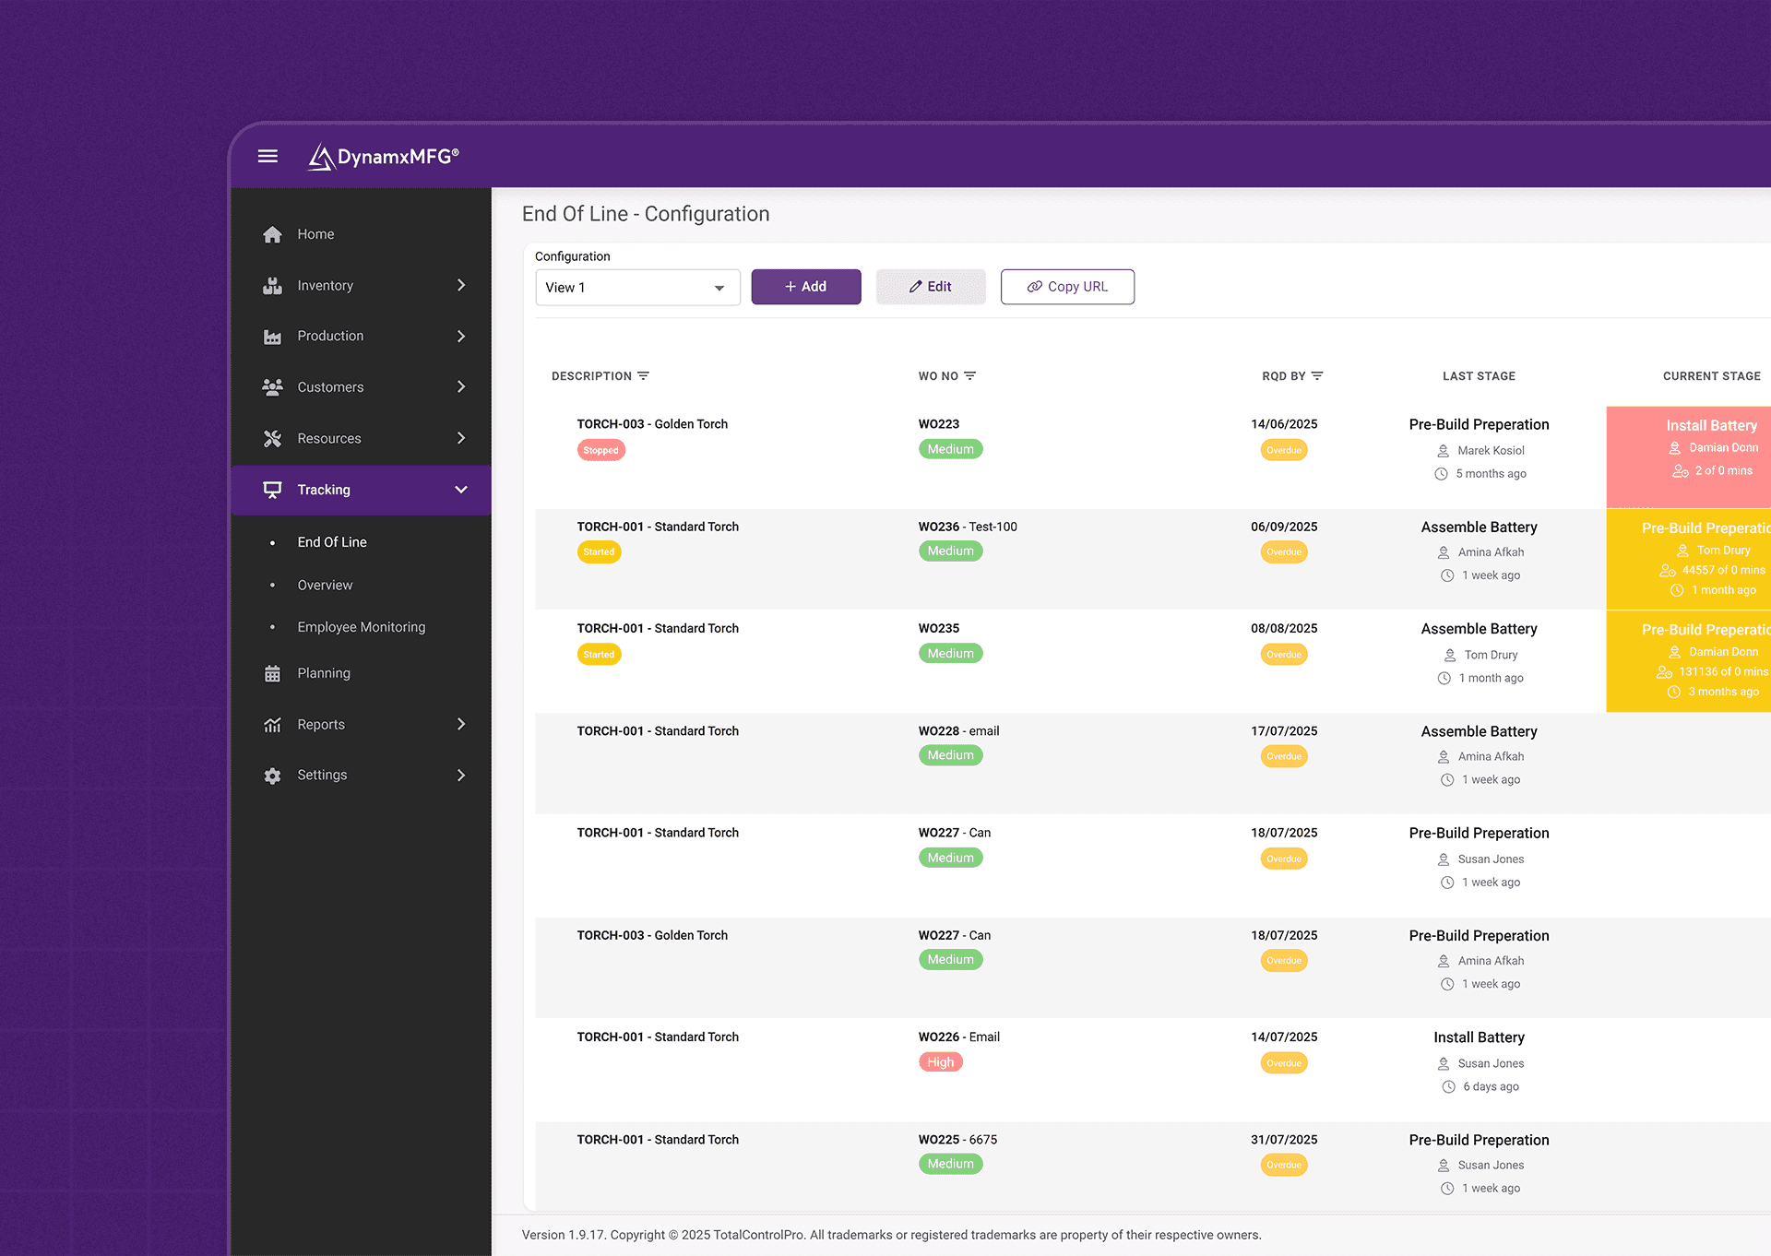The height and width of the screenshot is (1256, 1771).
Task: Filter the DESCRIPTION column
Action: (x=646, y=375)
